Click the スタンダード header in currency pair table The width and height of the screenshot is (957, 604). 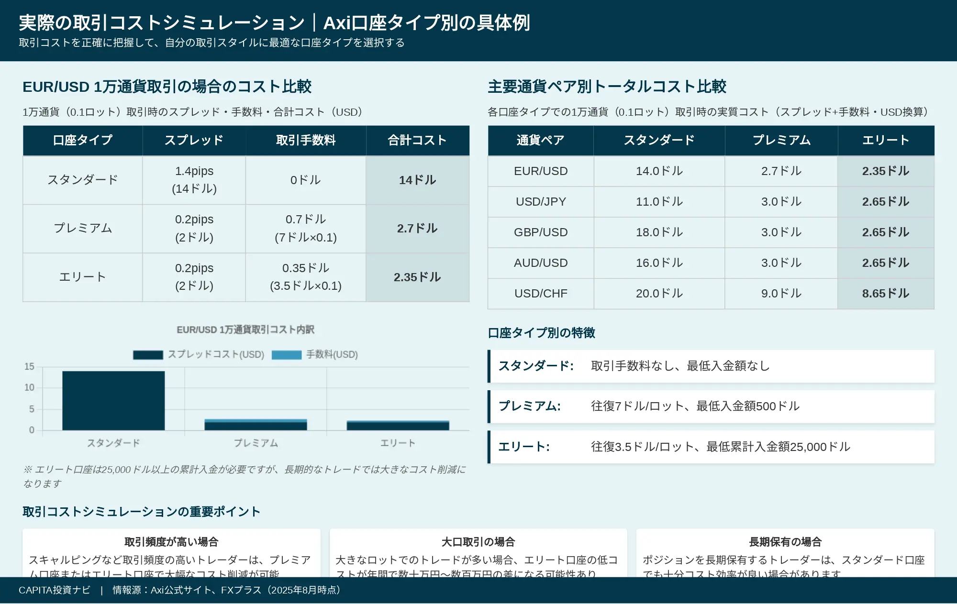pyautogui.click(x=659, y=141)
